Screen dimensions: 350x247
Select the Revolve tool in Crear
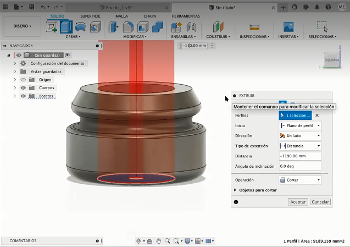point(81,27)
